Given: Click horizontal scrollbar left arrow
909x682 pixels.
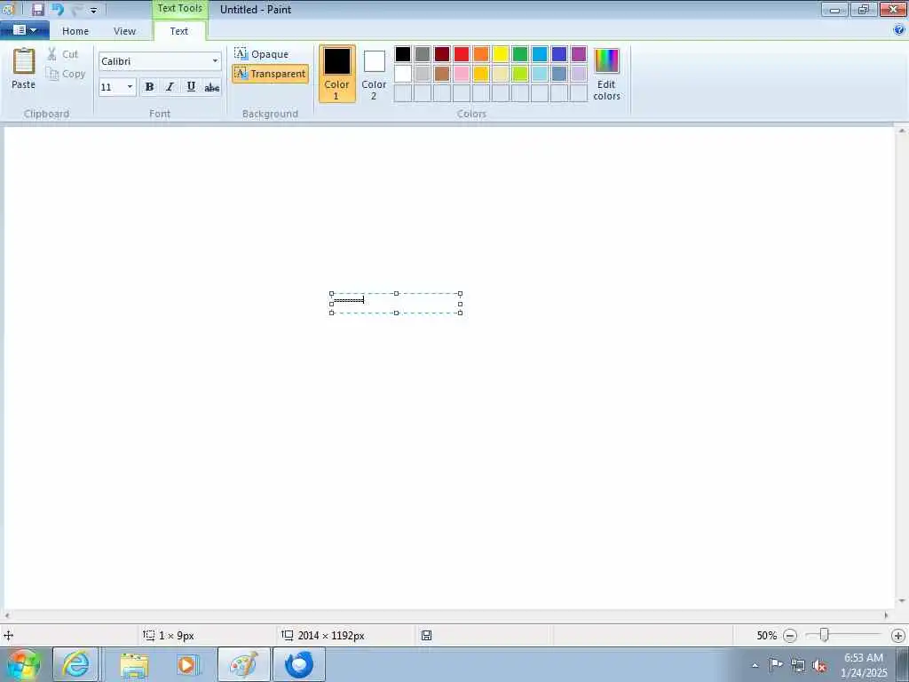Looking at the screenshot, I should click(x=7, y=615).
